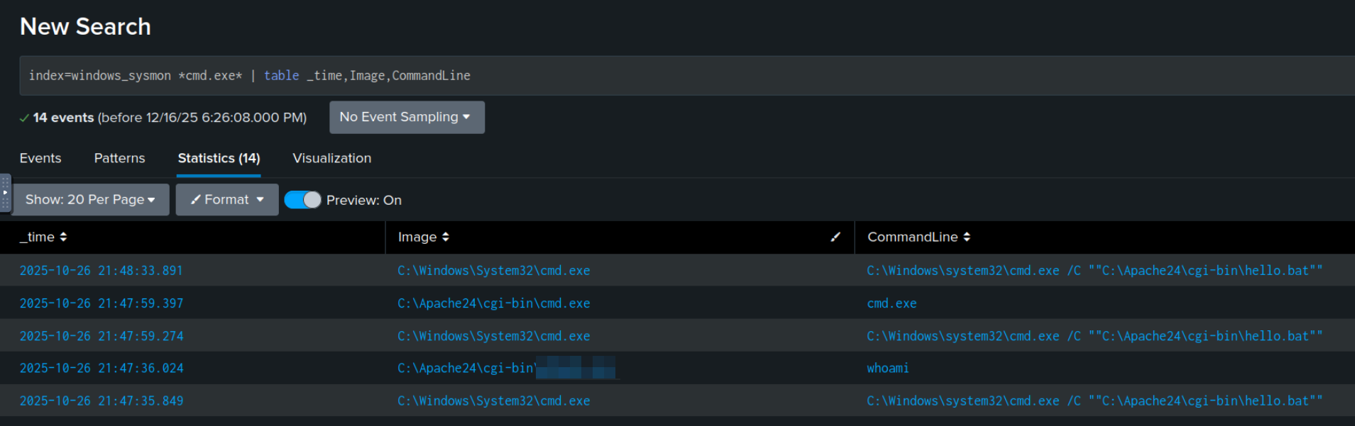Click the timestamp 2025-10-26 21:47:35.849

point(101,401)
